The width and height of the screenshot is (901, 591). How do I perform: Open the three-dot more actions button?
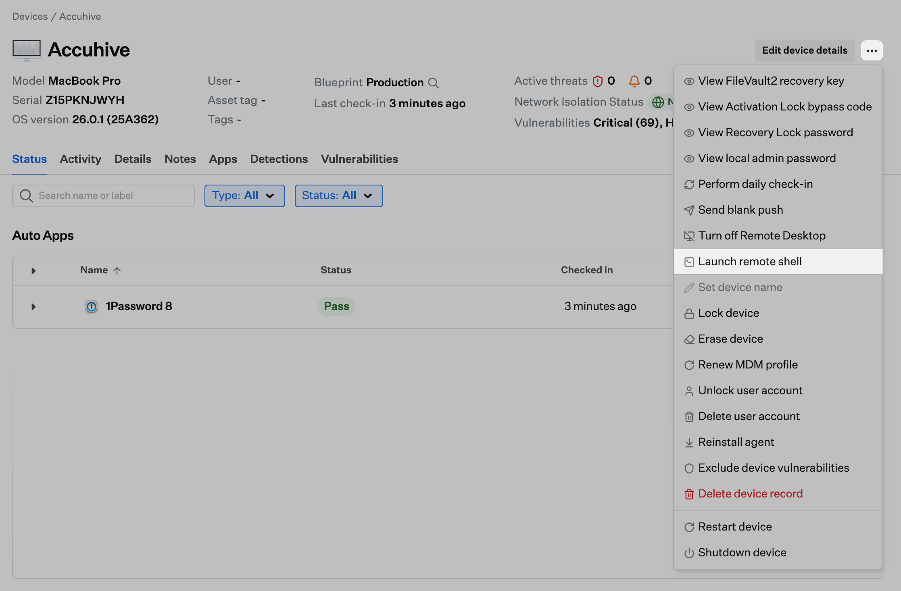[x=872, y=50]
